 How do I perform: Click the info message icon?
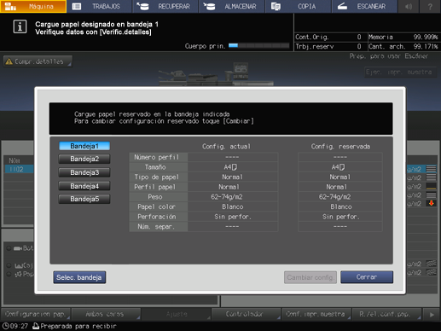point(20,26)
